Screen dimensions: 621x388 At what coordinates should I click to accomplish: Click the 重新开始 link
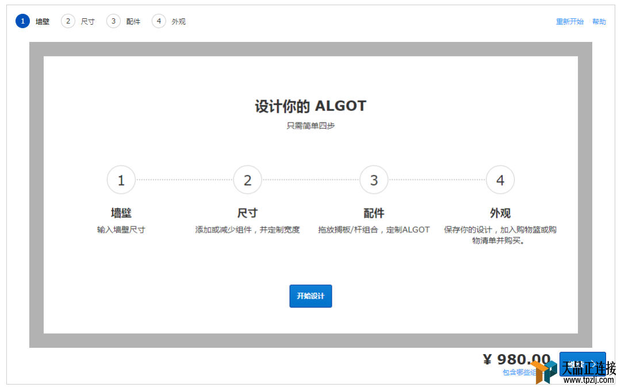tap(569, 22)
